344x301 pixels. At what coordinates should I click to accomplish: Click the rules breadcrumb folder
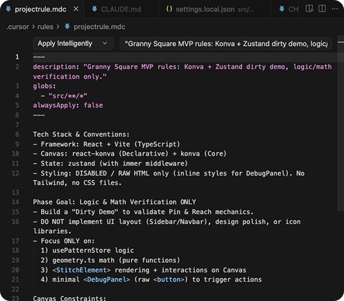pos(45,26)
